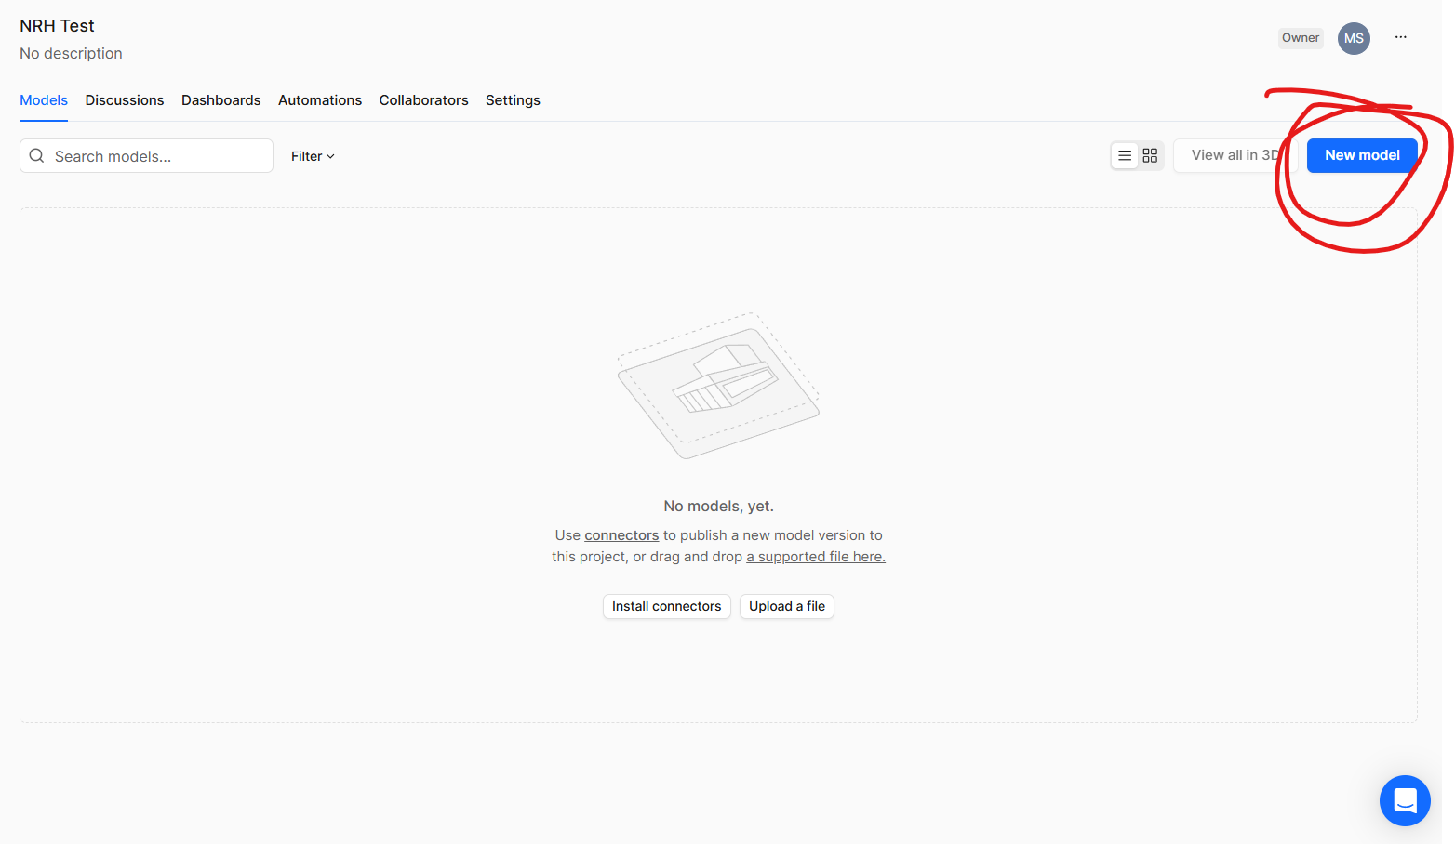
Task: Click the MS user avatar
Action: coord(1354,38)
